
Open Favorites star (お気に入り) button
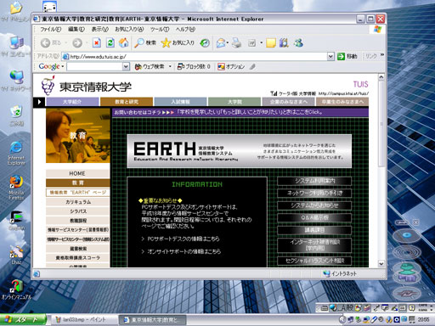(x=178, y=42)
